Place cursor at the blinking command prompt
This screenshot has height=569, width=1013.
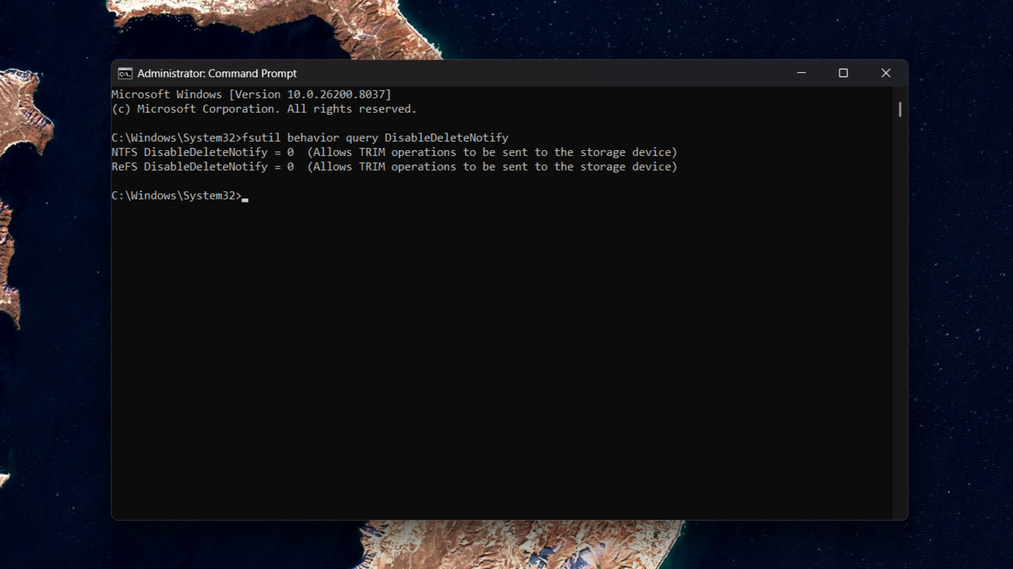(246, 196)
